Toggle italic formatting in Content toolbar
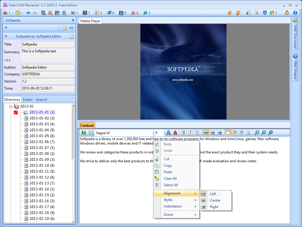Image resolution: width=302 pixels, height=227 pixels. [x=190, y=133]
